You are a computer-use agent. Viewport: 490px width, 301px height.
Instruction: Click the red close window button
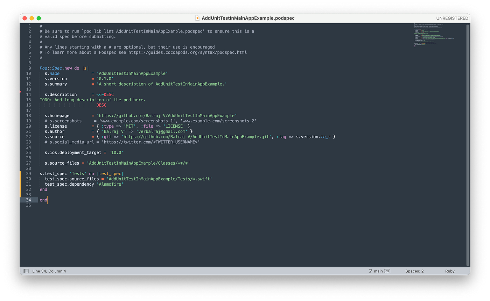tap(24, 18)
